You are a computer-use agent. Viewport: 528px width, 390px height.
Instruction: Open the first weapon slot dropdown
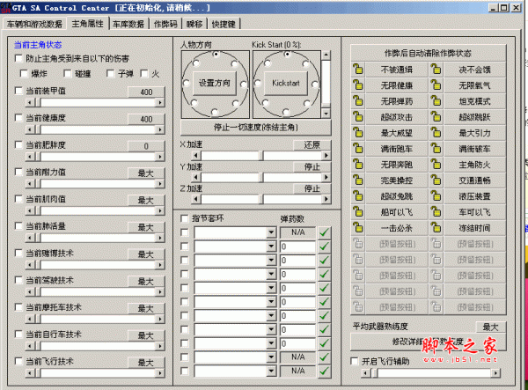pyautogui.click(x=271, y=232)
